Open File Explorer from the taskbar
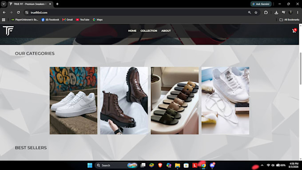The image size is (302, 170). pos(177,165)
